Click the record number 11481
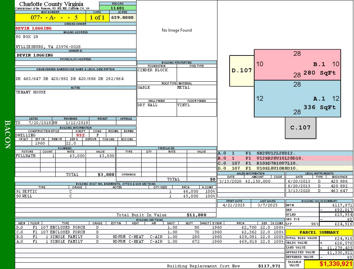Screen dimensions: 354x269 point(118,8)
